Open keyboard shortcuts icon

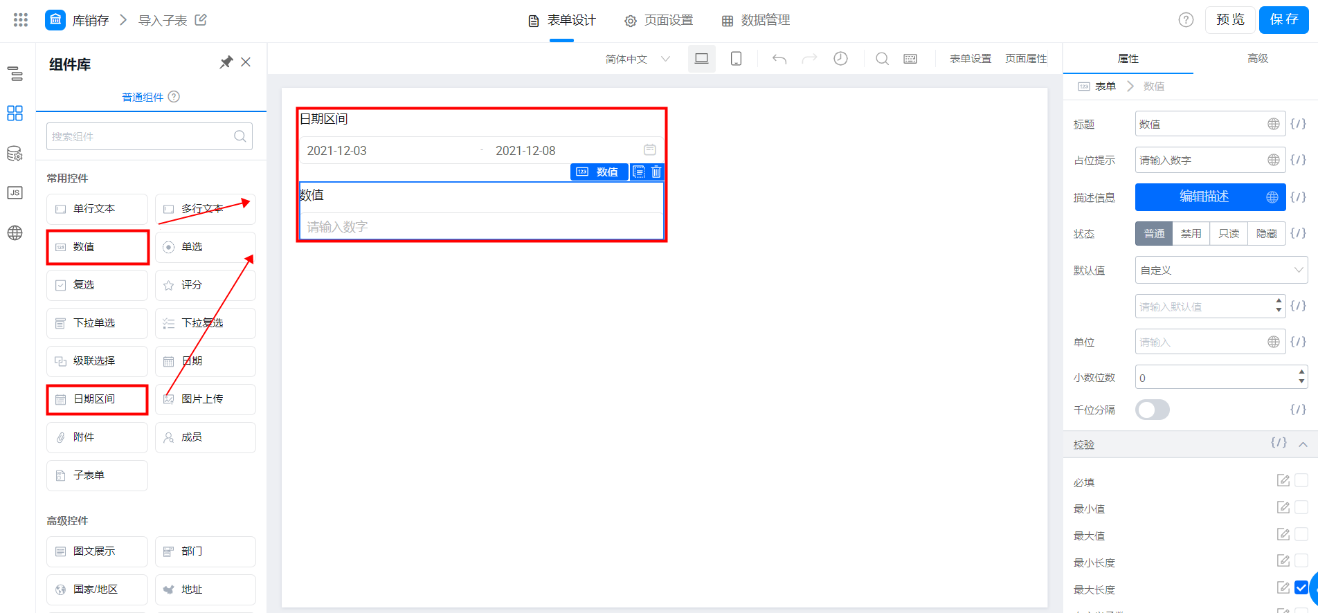(x=910, y=59)
